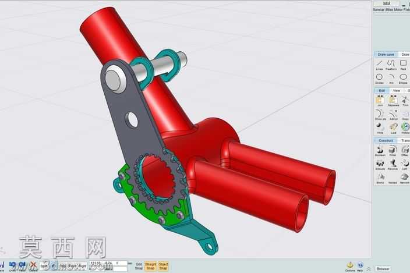Select the Loft construct tool
Viewport: 410px width, 273px height.
pyautogui.click(x=405, y=165)
